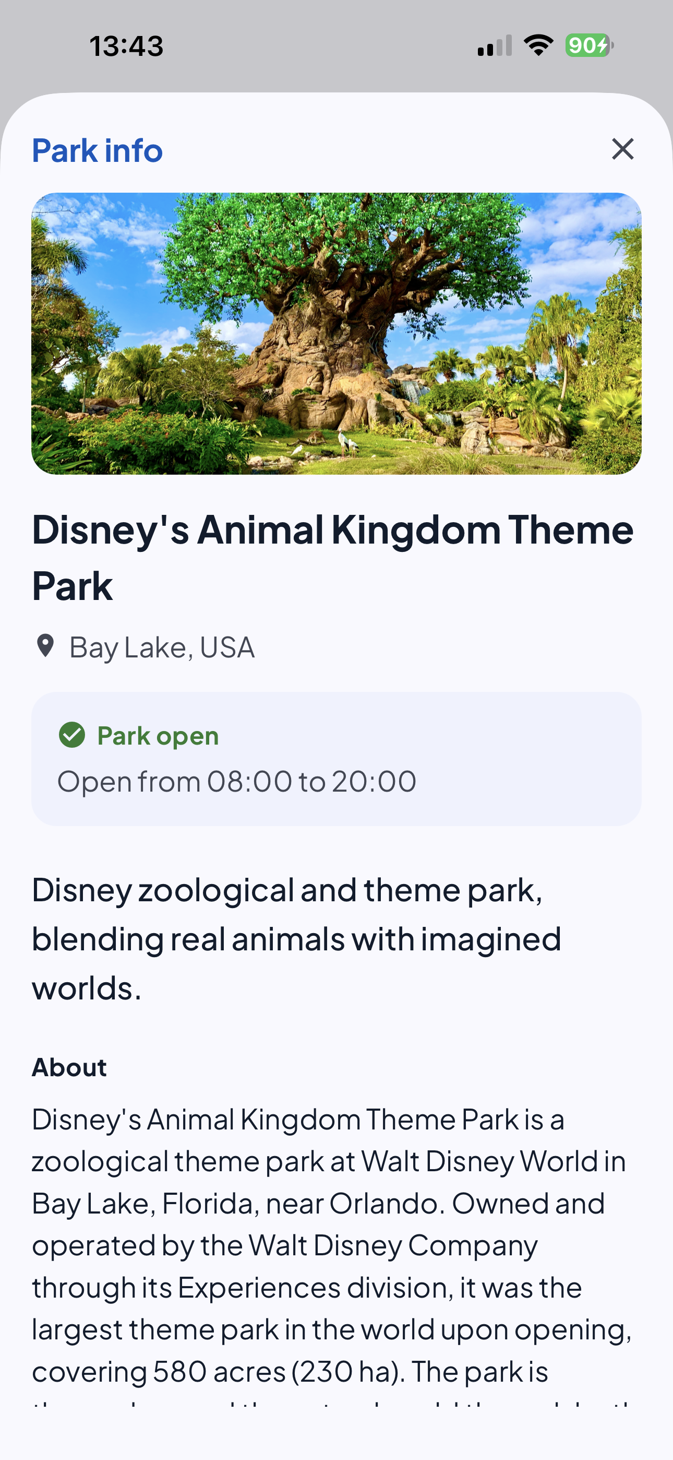Tap the park opening hours card

336,759
